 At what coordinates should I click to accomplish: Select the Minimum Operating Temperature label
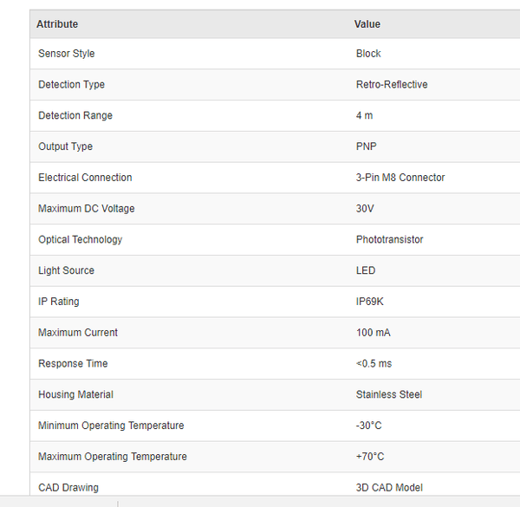tap(111, 426)
